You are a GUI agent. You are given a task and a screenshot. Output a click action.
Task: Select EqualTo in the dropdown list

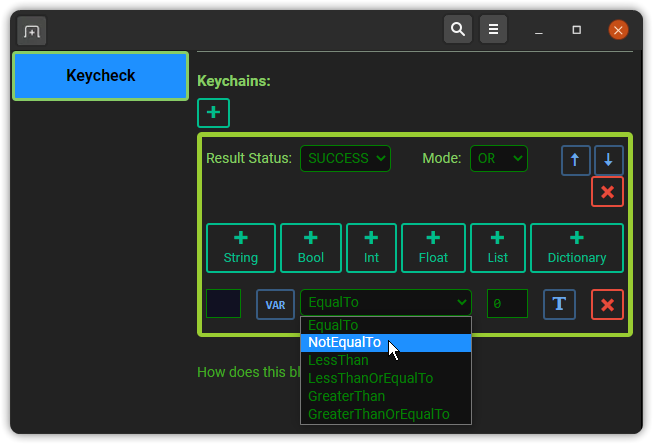click(386, 326)
